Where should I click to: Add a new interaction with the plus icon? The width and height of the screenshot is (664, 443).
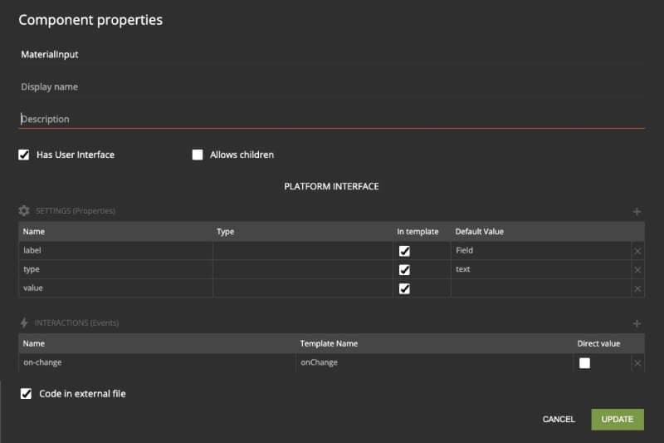[637, 324]
